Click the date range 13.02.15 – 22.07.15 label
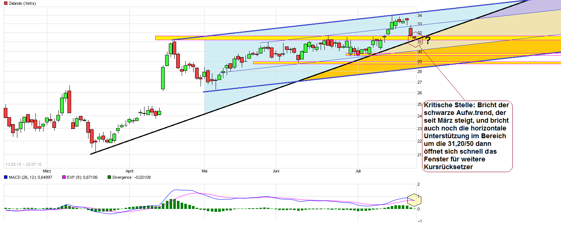This screenshot has height=227, width=561. point(24,164)
